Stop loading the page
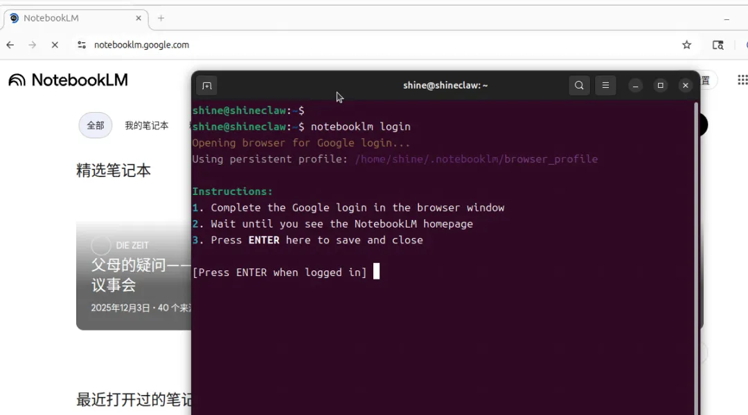This screenshot has height=415, width=748. tap(55, 45)
